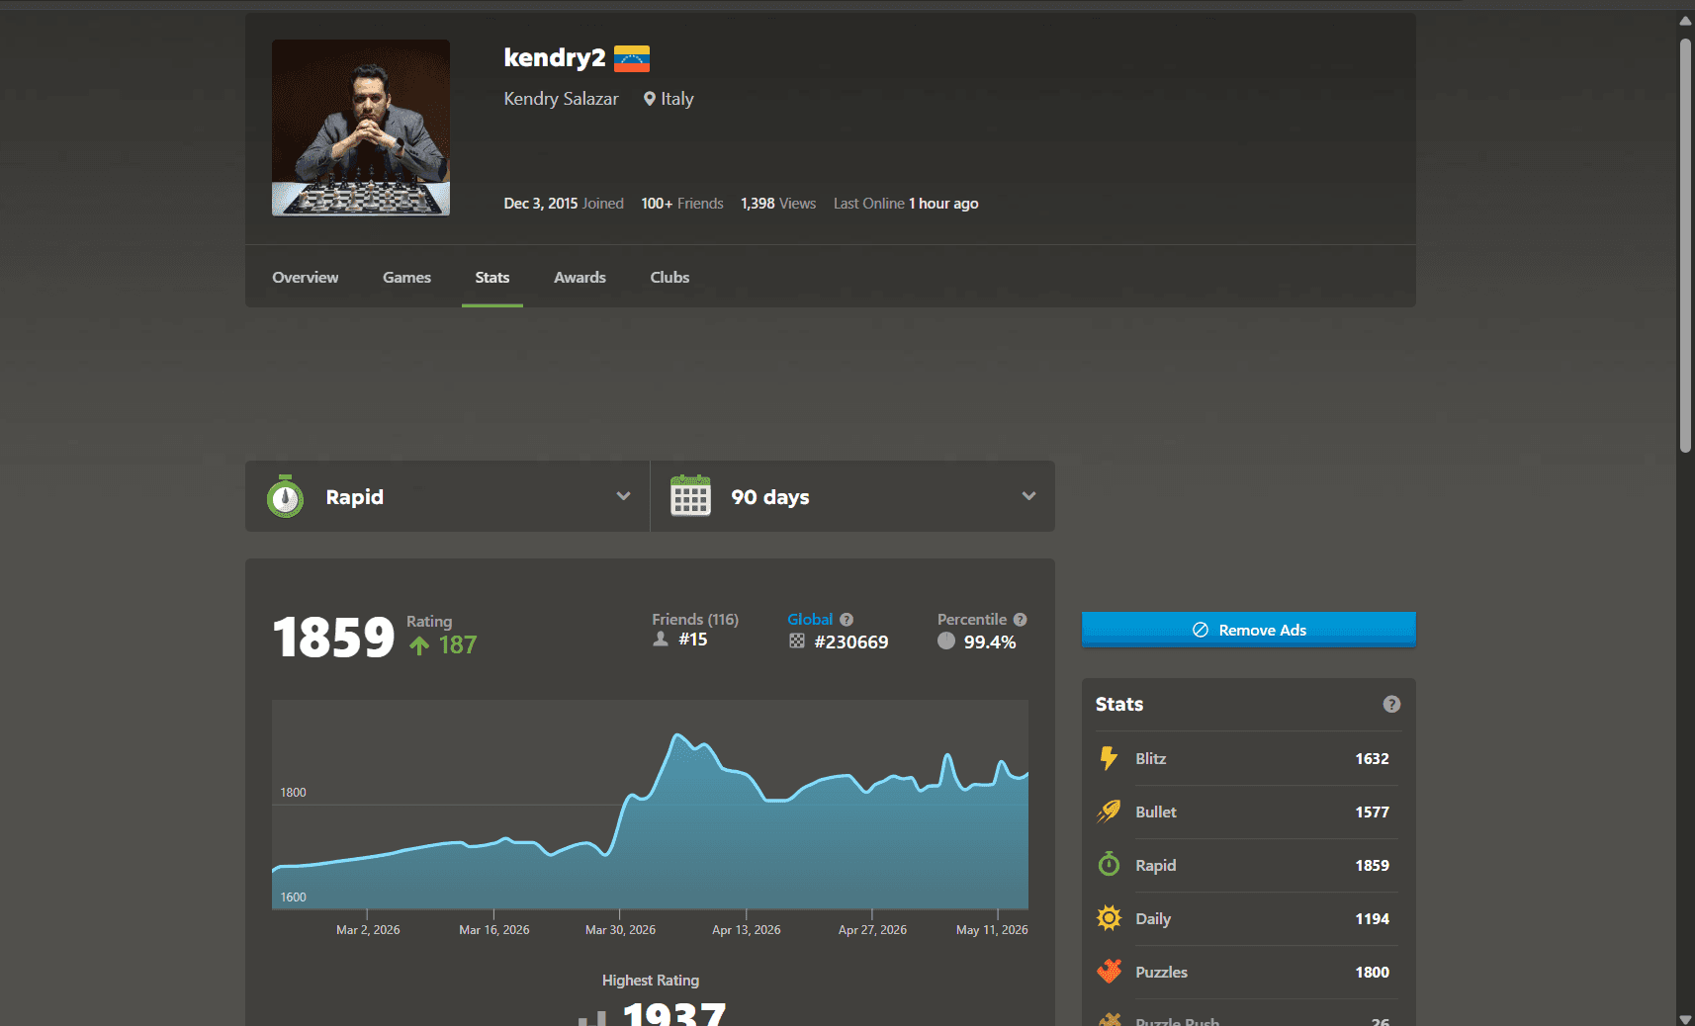Click the Mar 30, 2026 chart axis marker
The image size is (1695, 1026).
pyautogui.click(x=620, y=930)
